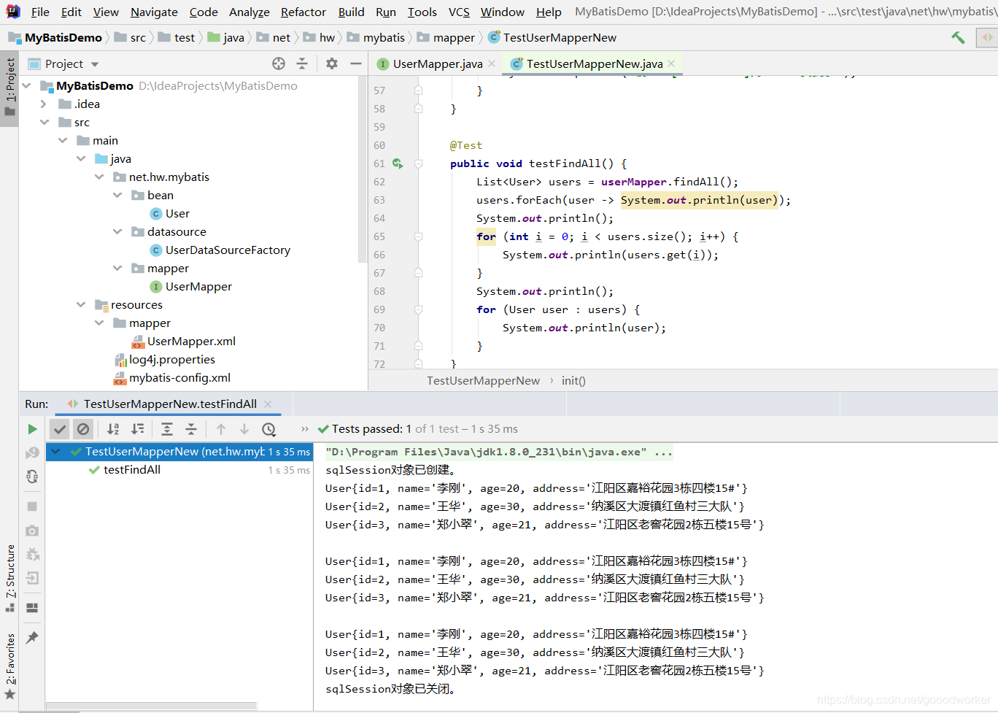The image size is (998, 713).
Task: Open the VCS menu
Action: [x=459, y=12]
